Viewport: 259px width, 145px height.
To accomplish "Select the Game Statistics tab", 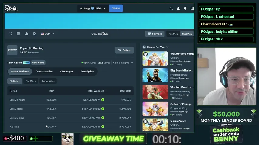I will pos(20,72).
